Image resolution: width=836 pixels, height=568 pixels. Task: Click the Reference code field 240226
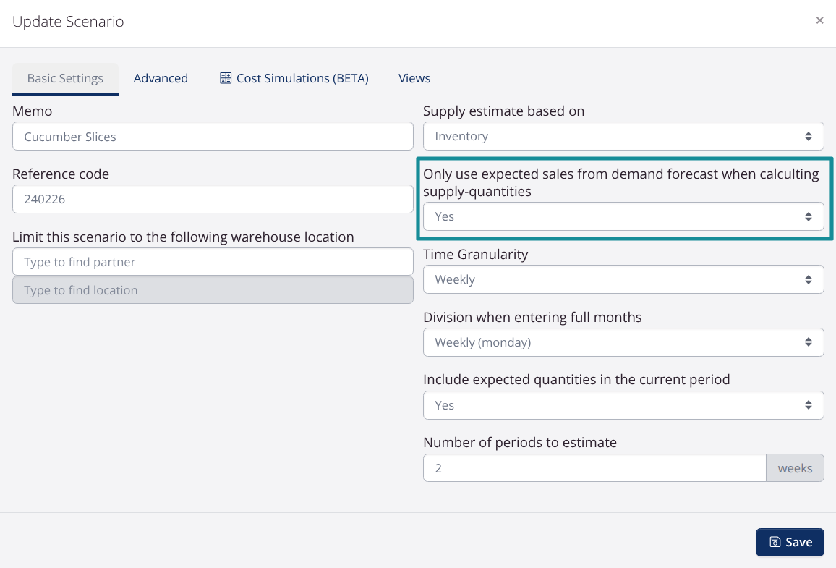pyautogui.click(x=213, y=199)
